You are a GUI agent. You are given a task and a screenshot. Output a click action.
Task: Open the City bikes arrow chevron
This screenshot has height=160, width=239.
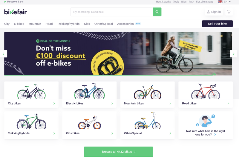pyautogui.click(x=54, y=103)
